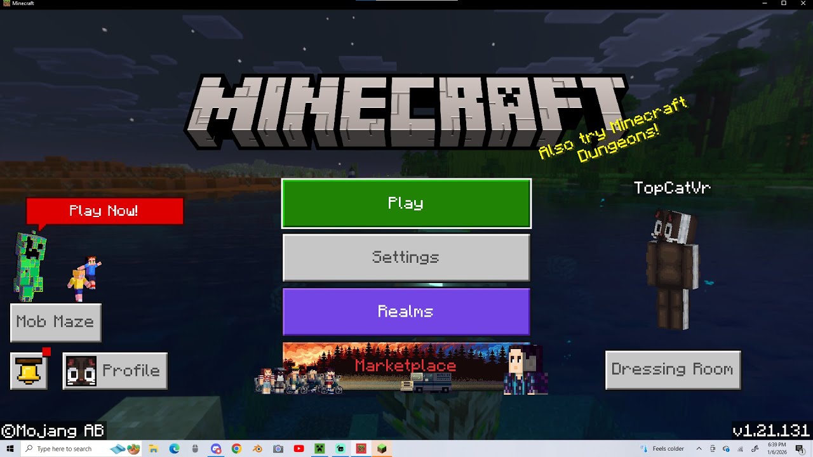Open the YouTube icon in the taskbar
Viewport: 813px width, 457px height.
pyautogui.click(x=299, y=449)
